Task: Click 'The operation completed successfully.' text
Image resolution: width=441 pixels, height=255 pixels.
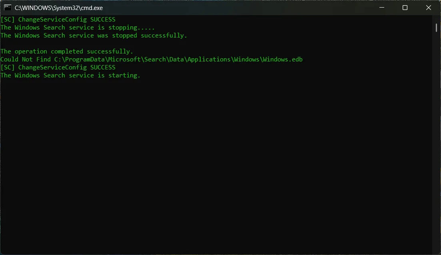Action: point(67,51)
